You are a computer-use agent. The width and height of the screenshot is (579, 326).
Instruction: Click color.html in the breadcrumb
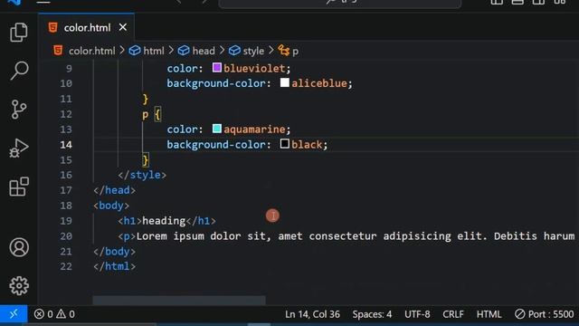point(92,51)
